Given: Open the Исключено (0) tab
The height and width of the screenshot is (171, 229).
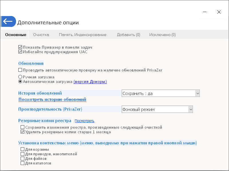Looking at the screenshot, I should (x=162, y=34).
